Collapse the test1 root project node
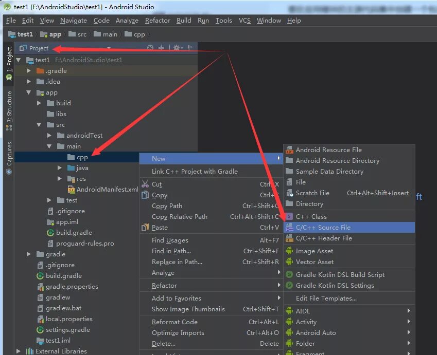Viewport: 437px width, 355px height. (x=19, y=60)
